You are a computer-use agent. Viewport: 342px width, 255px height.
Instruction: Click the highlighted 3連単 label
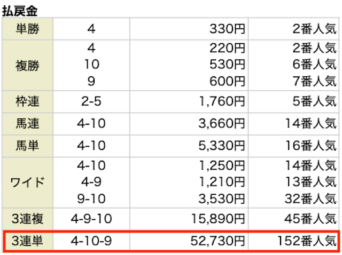pyautogui.click(x=27, y=241)
